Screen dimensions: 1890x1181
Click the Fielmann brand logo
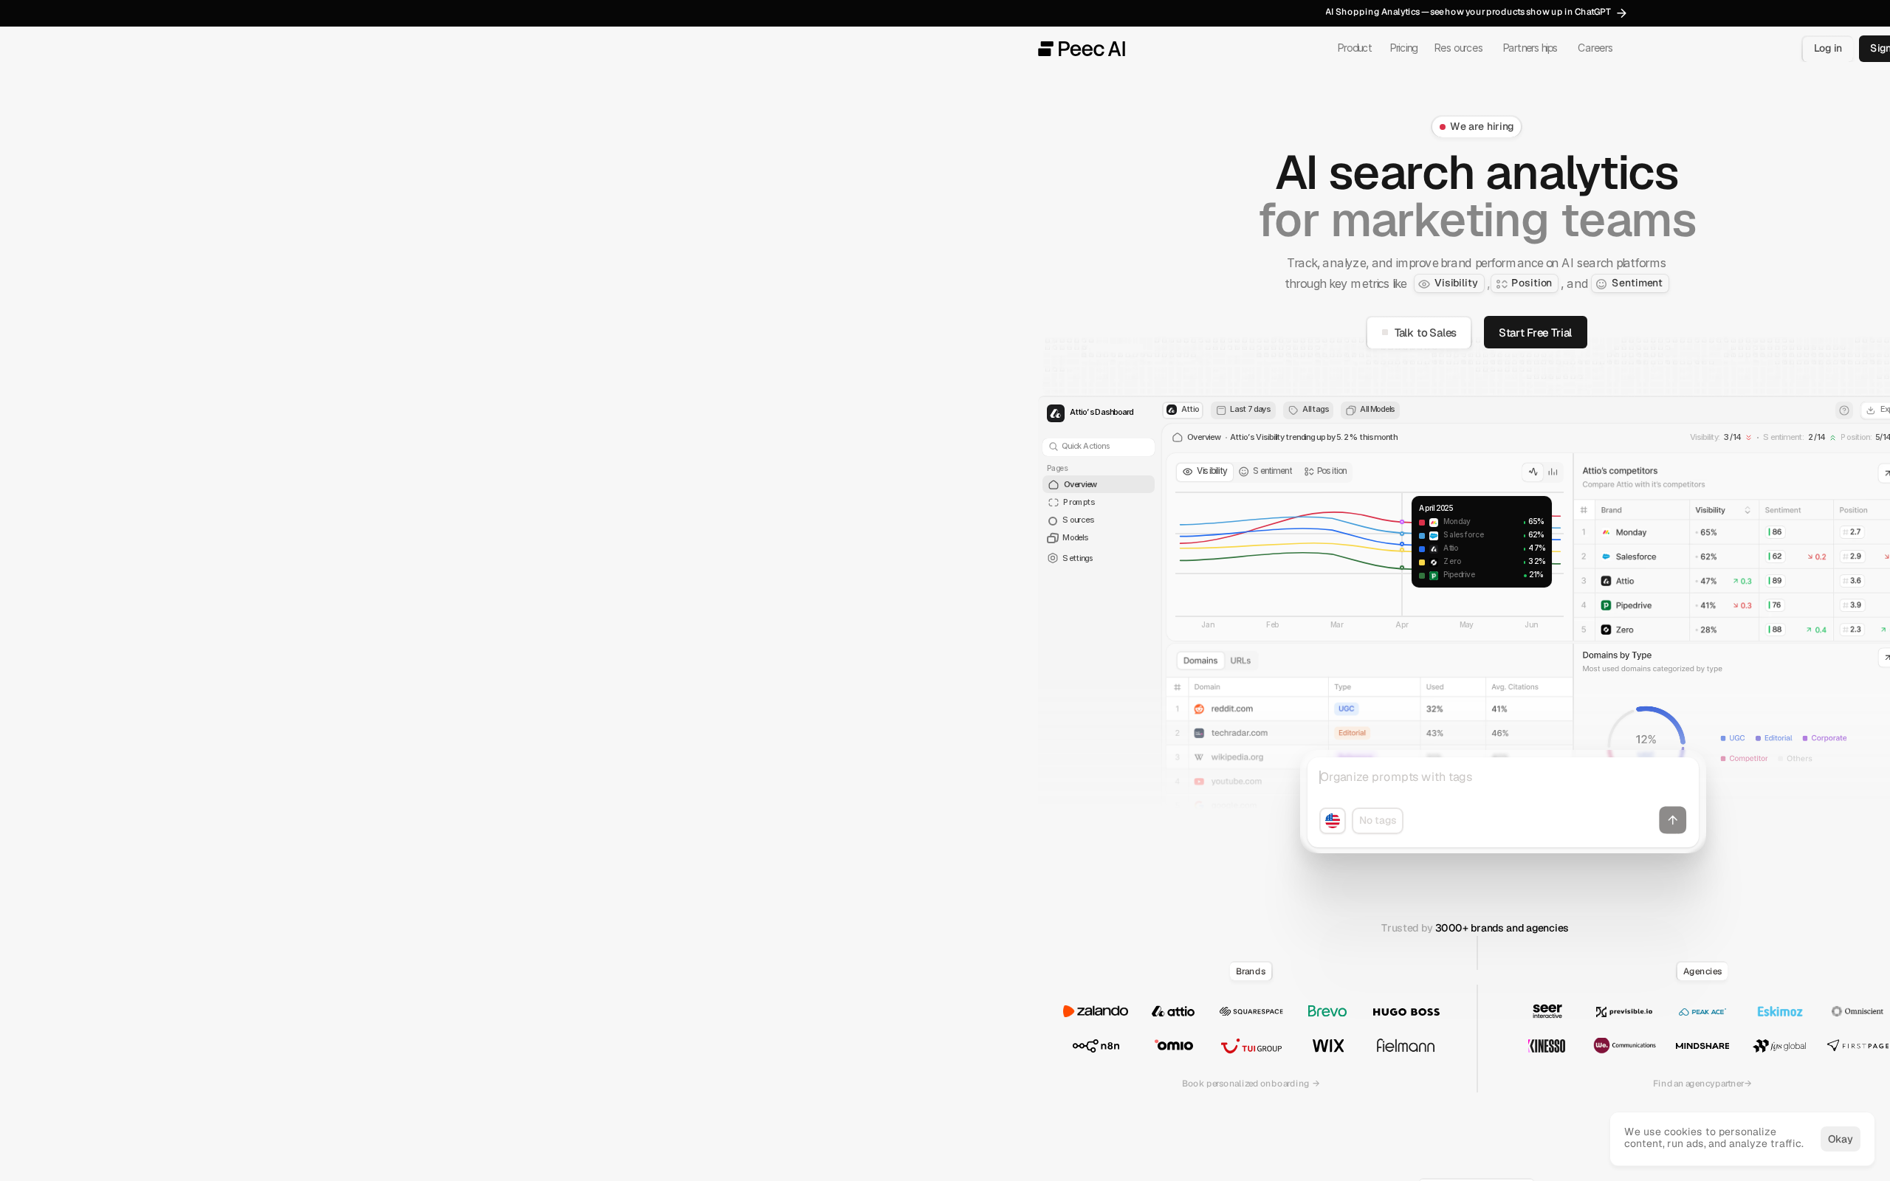pyautogui.click(x=1405, y=1046)
